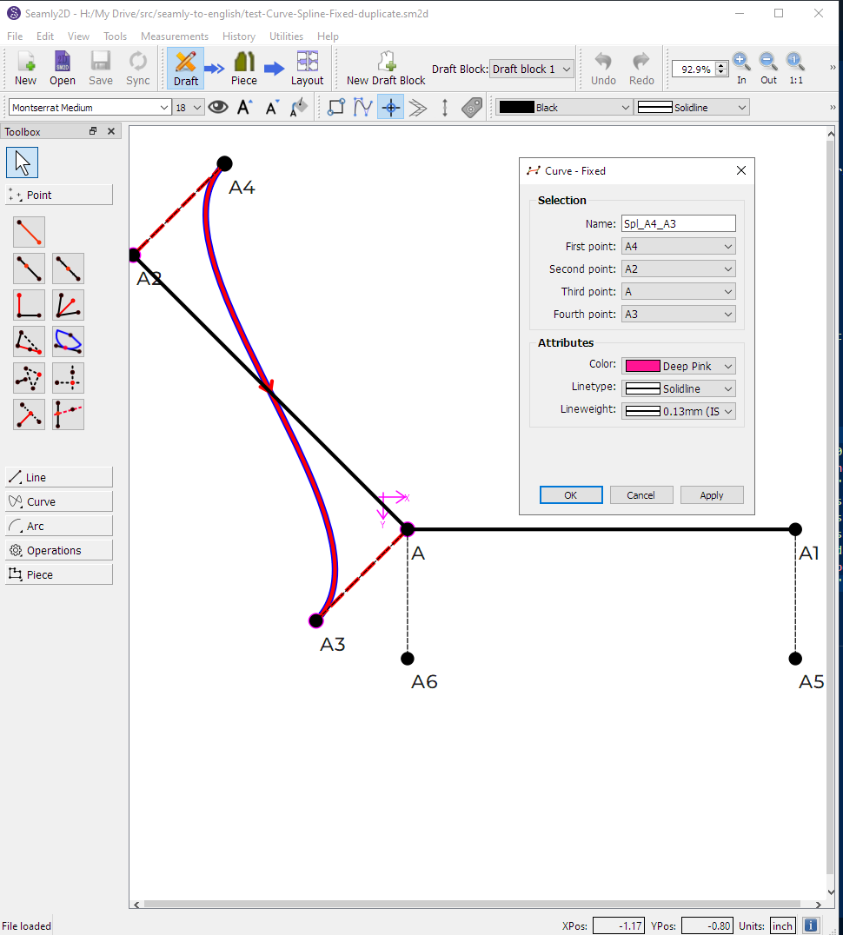
Task: Select the arrow pointer tool in Toolbox
Action: point(23,162)
